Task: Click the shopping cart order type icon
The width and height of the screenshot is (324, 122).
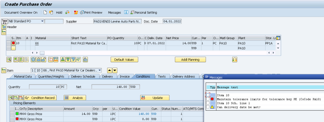Action: [x=4, y=21]
